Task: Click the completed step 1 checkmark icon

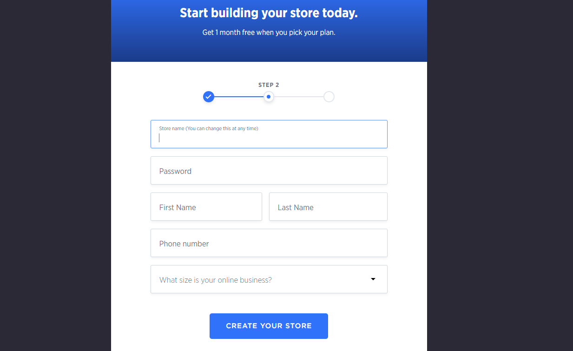Action: pyautogui.click(x=209, y=97)
